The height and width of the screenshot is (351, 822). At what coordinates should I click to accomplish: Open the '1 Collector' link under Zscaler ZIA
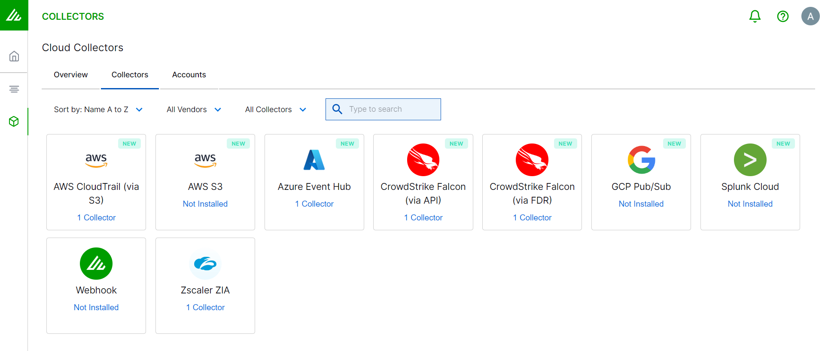[205, 307]
